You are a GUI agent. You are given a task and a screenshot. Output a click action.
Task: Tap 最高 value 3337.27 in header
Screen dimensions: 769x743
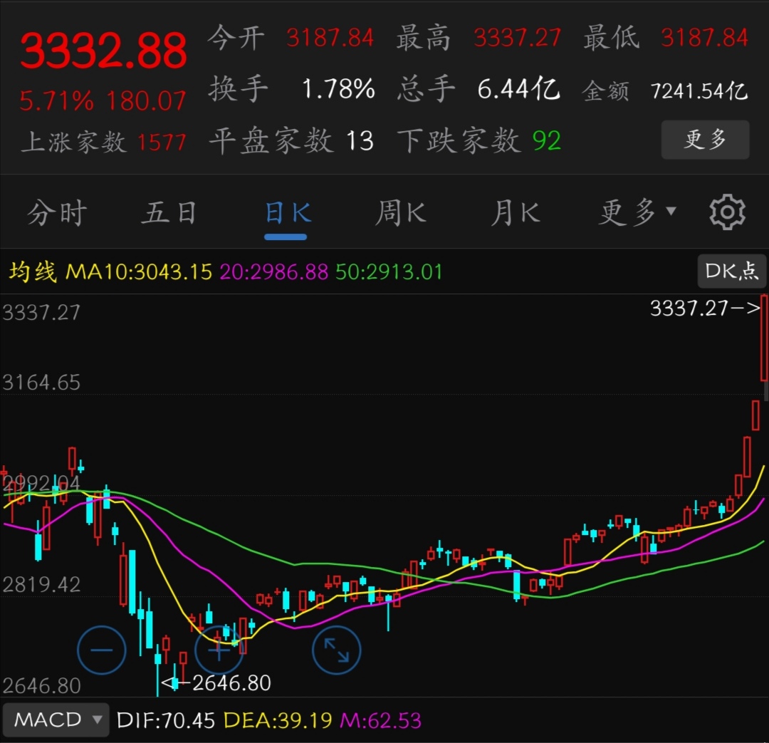[x=517, y=38]
